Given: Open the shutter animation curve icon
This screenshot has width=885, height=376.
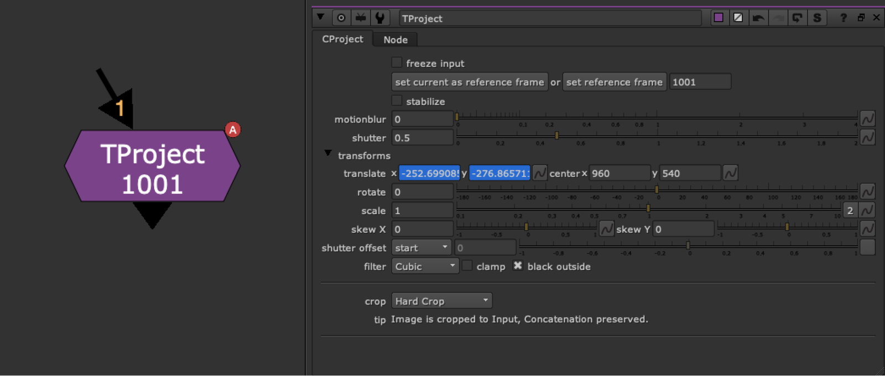Looking at the screenshot, I should point(867,137).
